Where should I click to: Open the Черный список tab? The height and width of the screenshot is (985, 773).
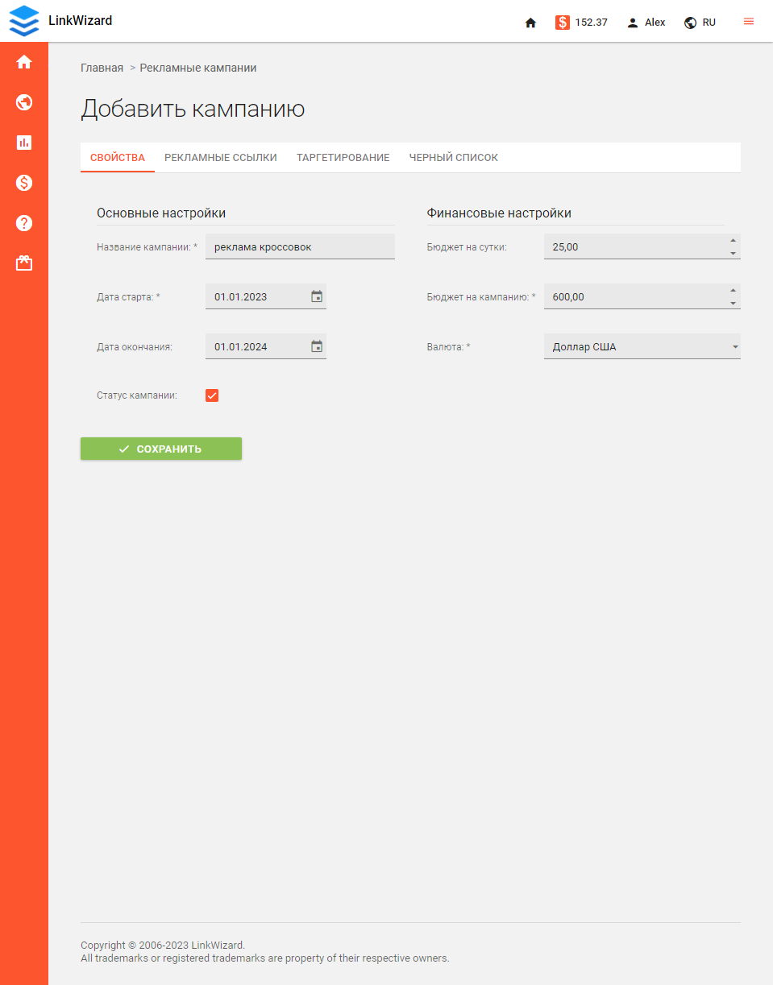[x=453, y=157]
